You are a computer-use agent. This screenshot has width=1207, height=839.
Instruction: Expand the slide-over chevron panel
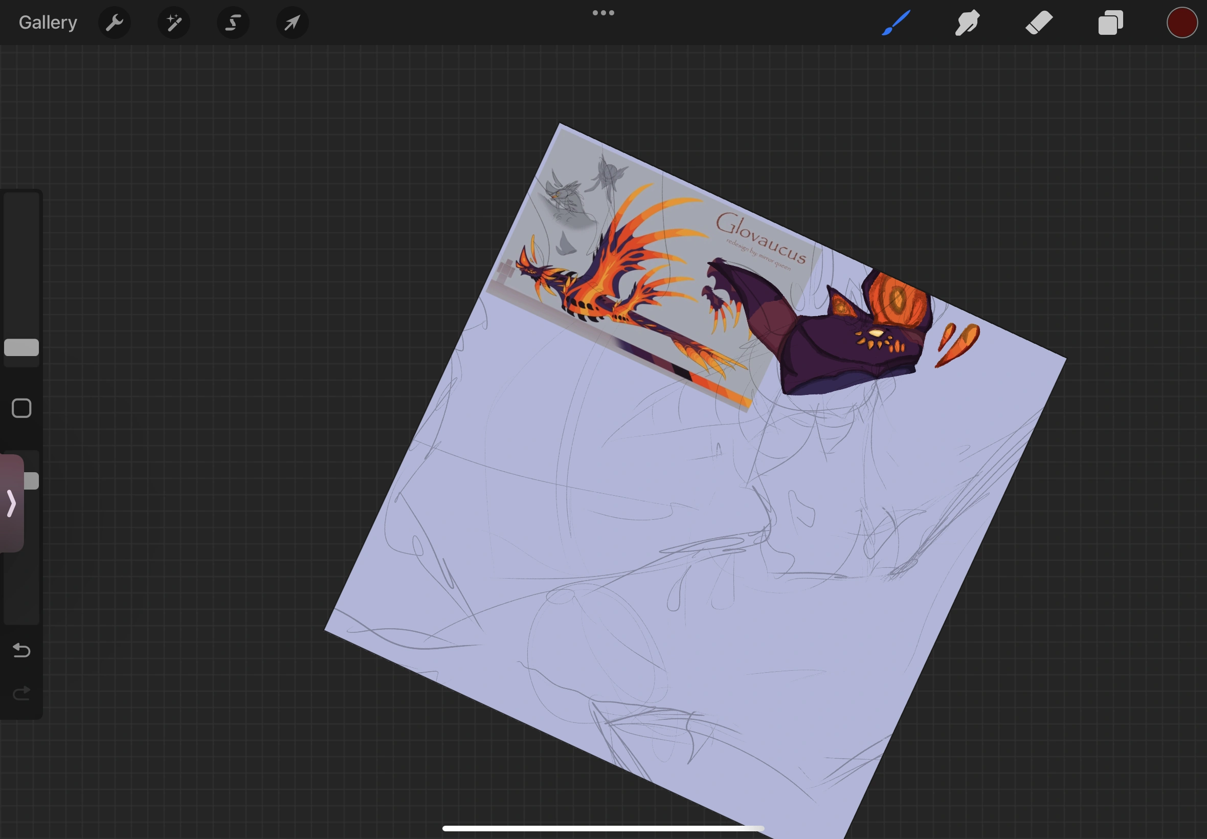click(12, 503)
